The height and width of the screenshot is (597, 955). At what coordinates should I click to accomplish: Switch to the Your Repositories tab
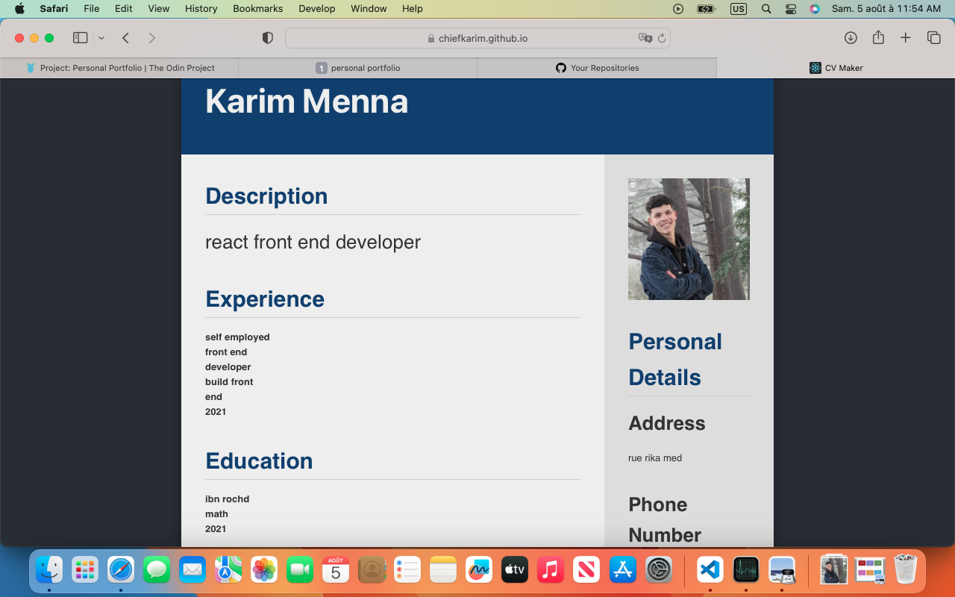(597, 68)
